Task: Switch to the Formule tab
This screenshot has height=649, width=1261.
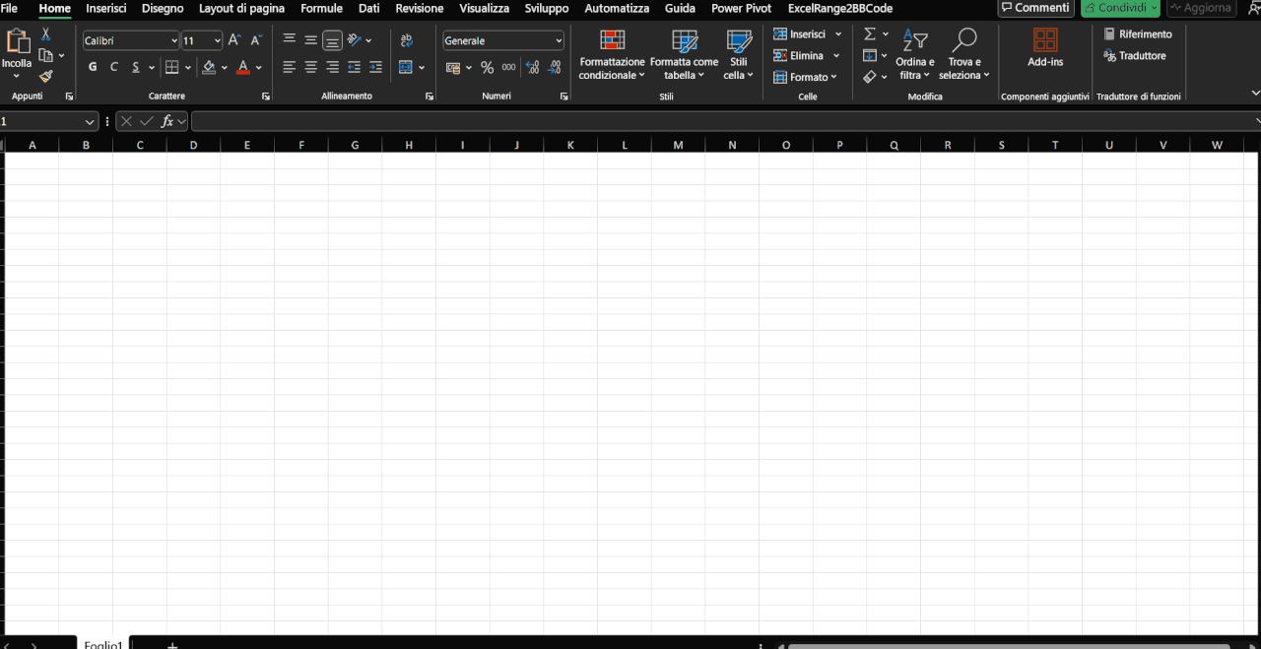Action: tap(321, 8)
